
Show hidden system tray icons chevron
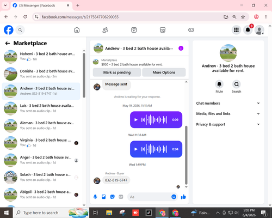tap(218, 213)
